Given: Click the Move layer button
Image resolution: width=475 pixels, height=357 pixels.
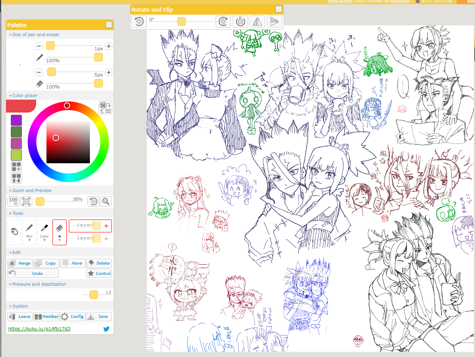Looking at the screenshot, I should (x=72, y=263).
